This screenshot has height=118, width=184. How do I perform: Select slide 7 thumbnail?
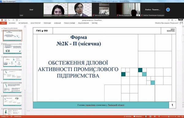13,112
